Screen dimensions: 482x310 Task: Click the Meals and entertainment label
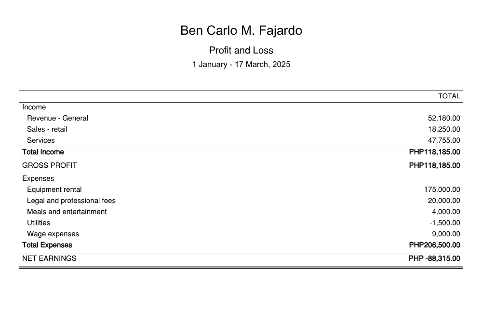click(x=67, y=212)
